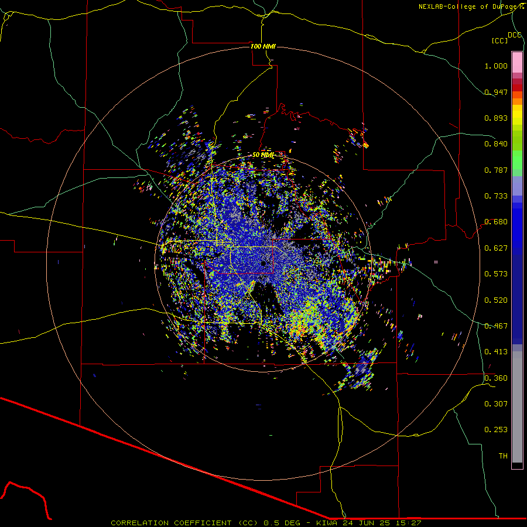527x527 pixels.
Task: Click the black radar site dot at center
Action: (263, 263)
